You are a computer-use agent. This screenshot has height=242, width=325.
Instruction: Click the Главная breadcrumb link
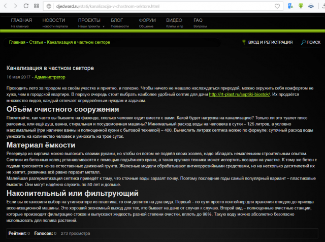pos(17,42)
